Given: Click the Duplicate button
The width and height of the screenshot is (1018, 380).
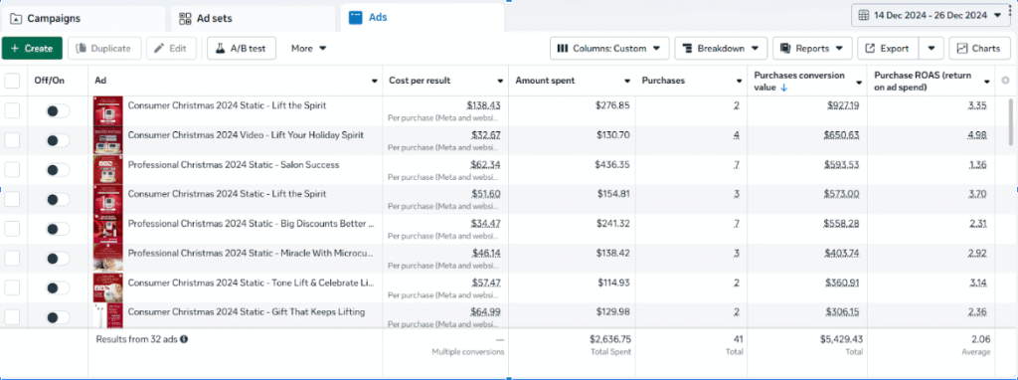Looking at the screenshot, I should tap(103, 48).
